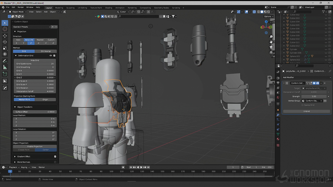Toggle Deformation Grid visibility eye icon
The image size is (333, 187).
(51, 56)
